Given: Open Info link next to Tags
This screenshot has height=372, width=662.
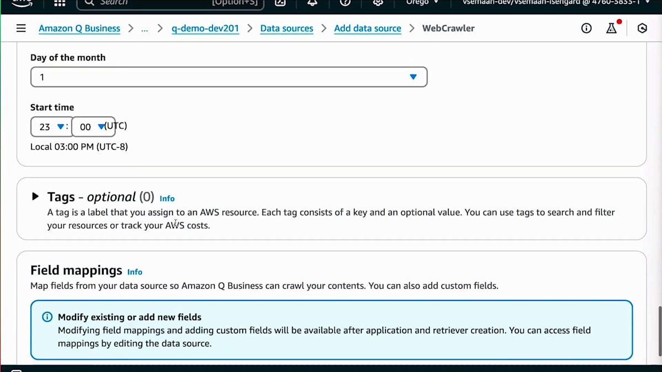Looking at the screenshot, I should click(167, 198).
